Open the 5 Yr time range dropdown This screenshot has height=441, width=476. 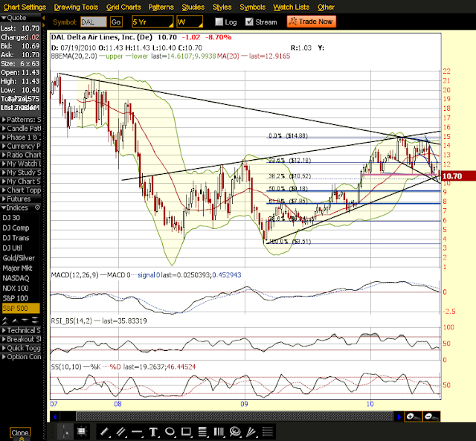(x=152, y=22)
